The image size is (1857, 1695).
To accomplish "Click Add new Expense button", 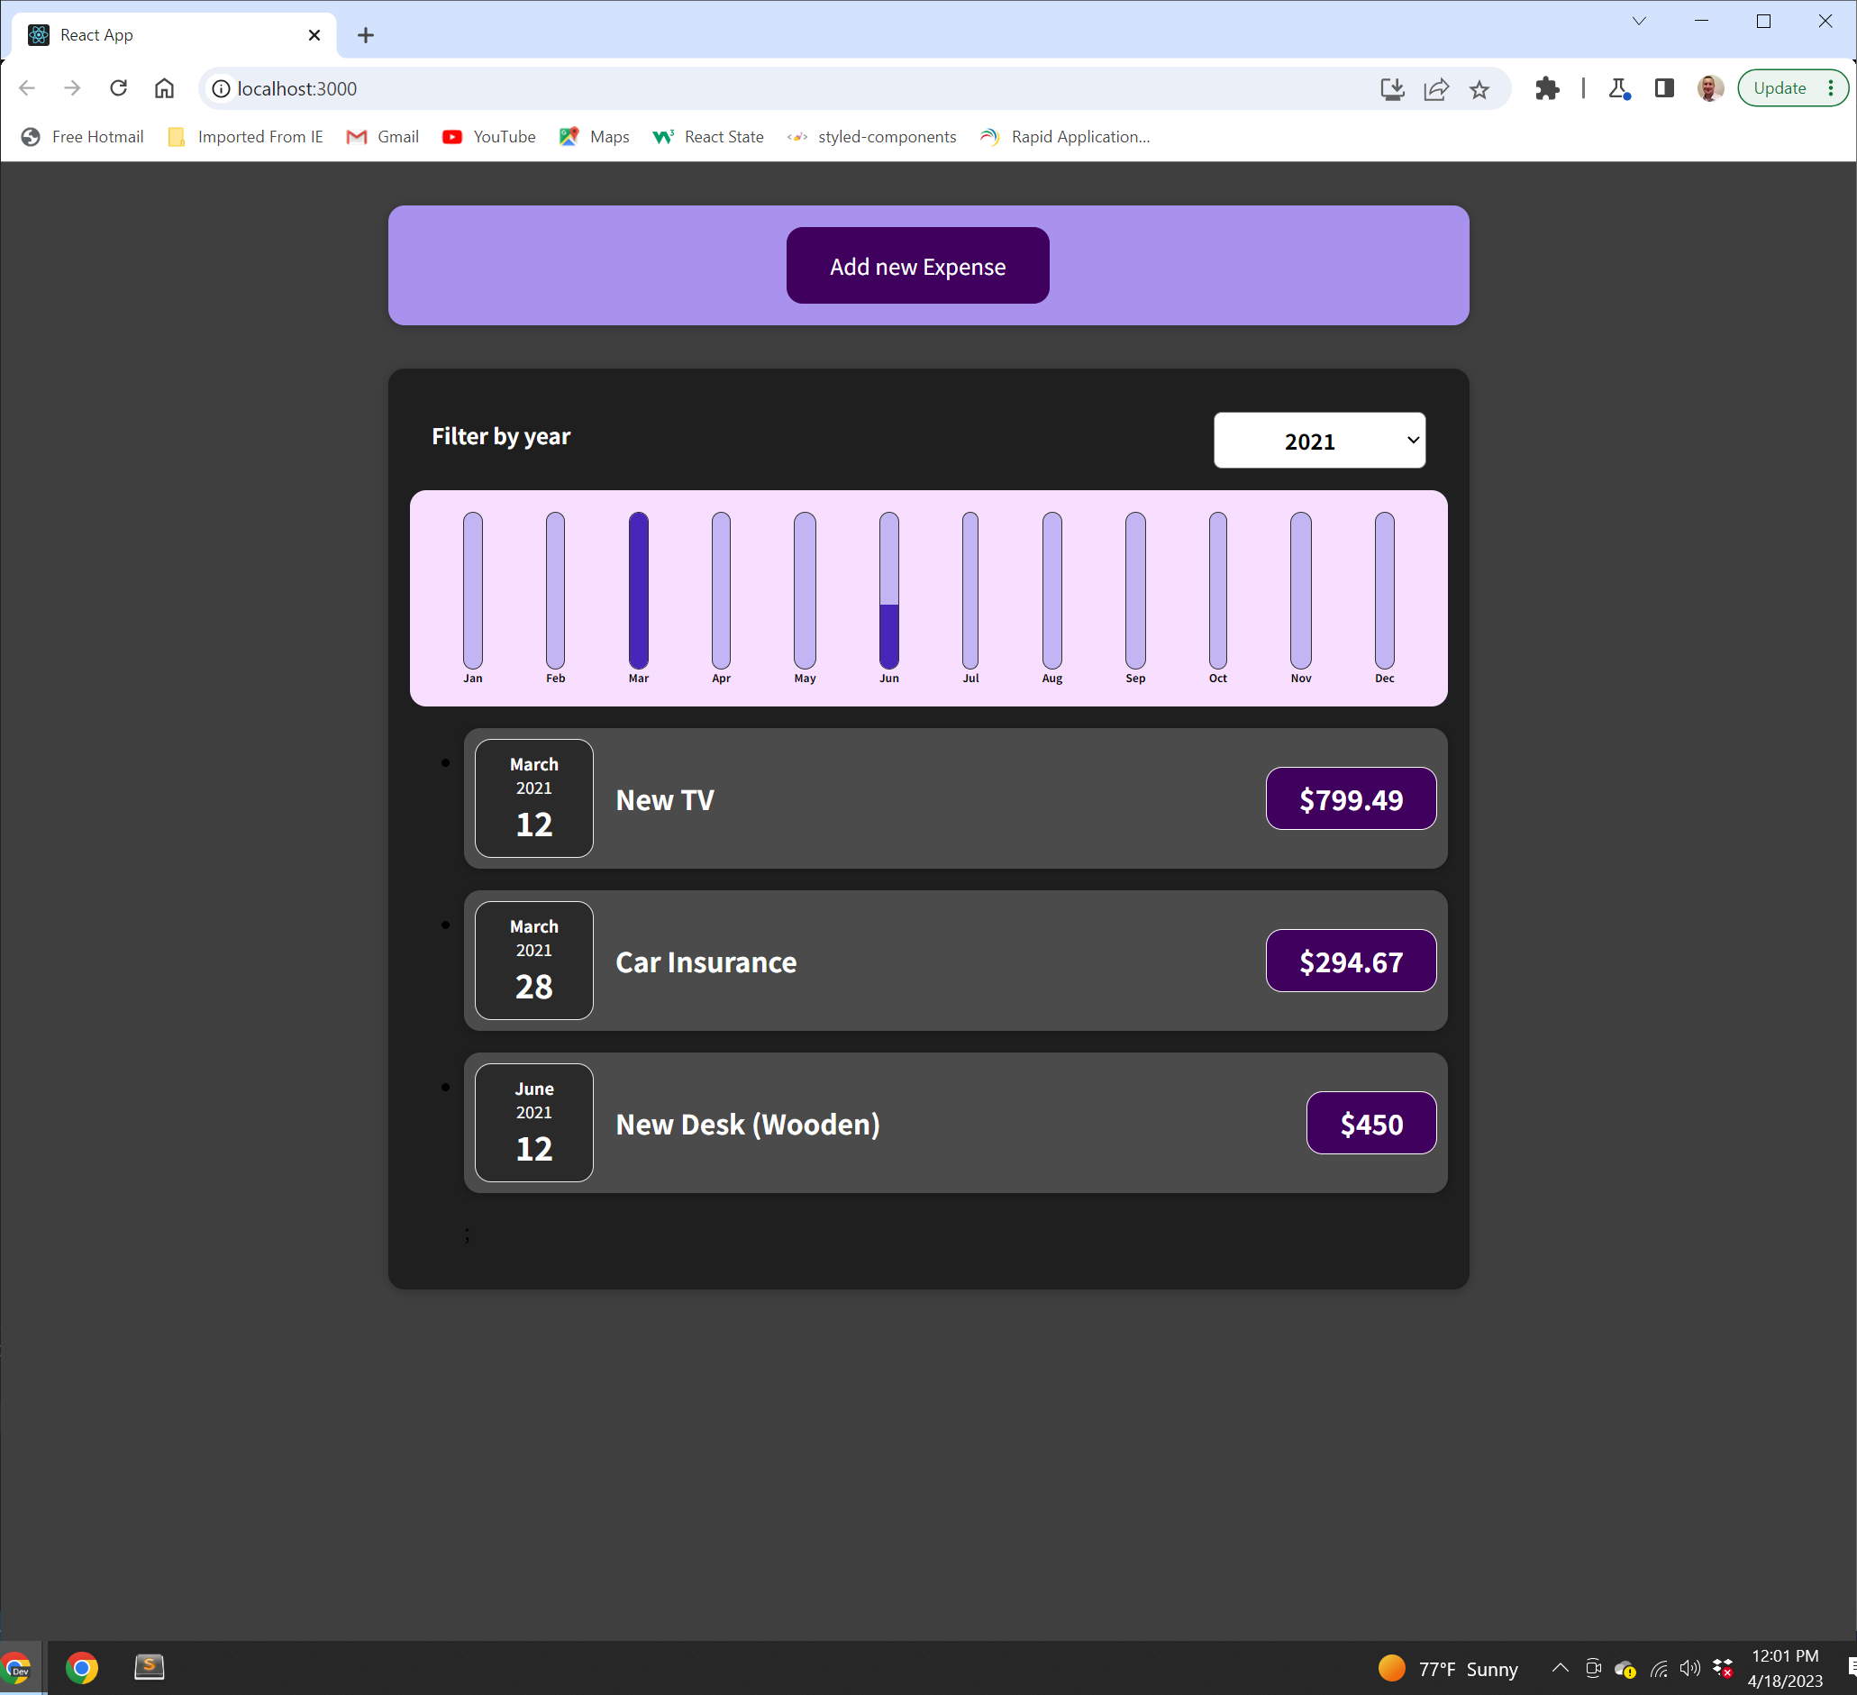I will point(916,266).
